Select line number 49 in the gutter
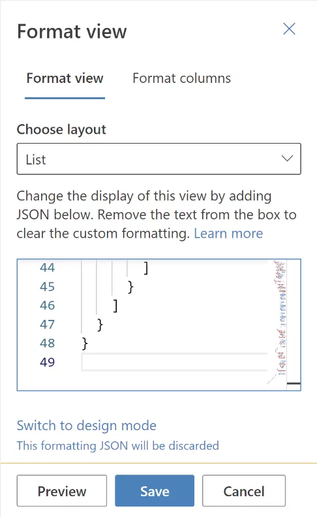 [47, 362]
